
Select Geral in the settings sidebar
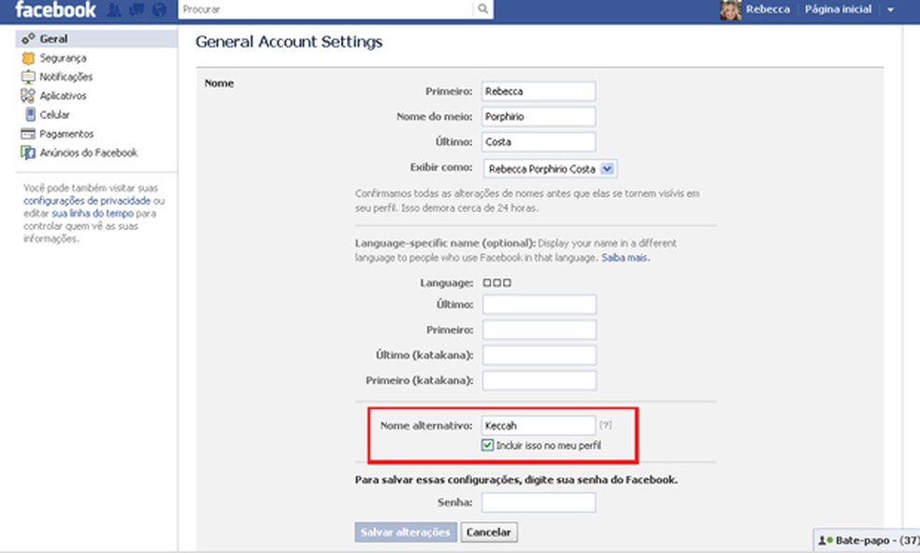53,39
